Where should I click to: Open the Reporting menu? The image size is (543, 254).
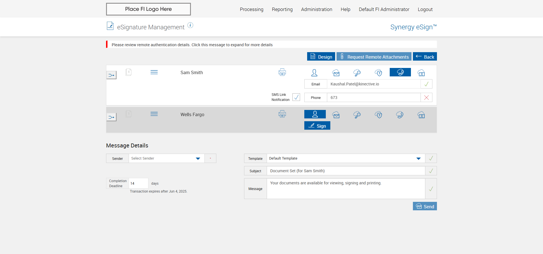coord(282,9)
